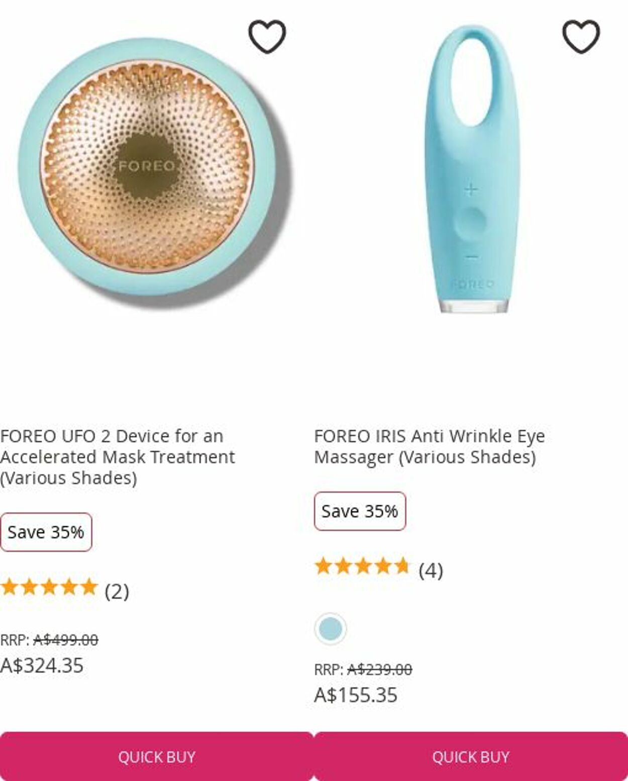628x781 pixels.
Task: Click Save 35% badge on IRIS
Action: 360,511
